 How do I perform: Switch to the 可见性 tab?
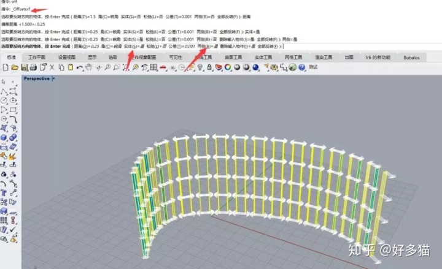(x=176, y=57)
